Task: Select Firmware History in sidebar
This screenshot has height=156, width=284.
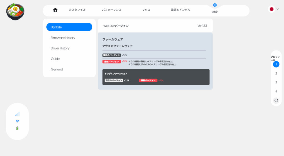Action: point(63,38)
